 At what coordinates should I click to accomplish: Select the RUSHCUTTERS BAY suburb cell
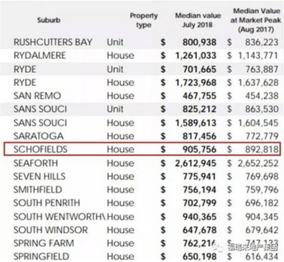[x=53, y=42]
